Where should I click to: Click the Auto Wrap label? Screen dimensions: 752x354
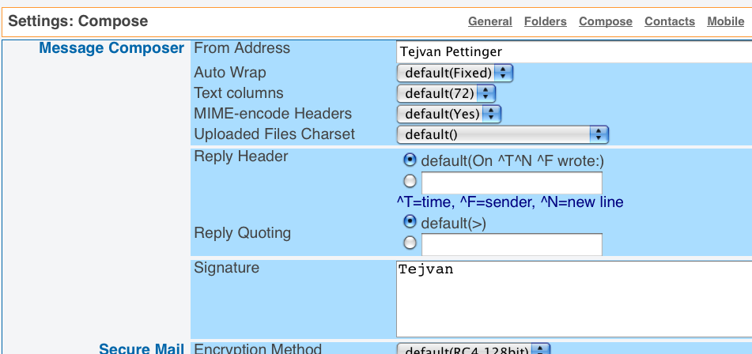click(230, 73)
